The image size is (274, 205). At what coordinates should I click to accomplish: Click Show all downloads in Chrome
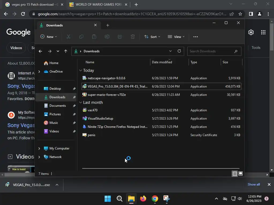pos(254,184)
